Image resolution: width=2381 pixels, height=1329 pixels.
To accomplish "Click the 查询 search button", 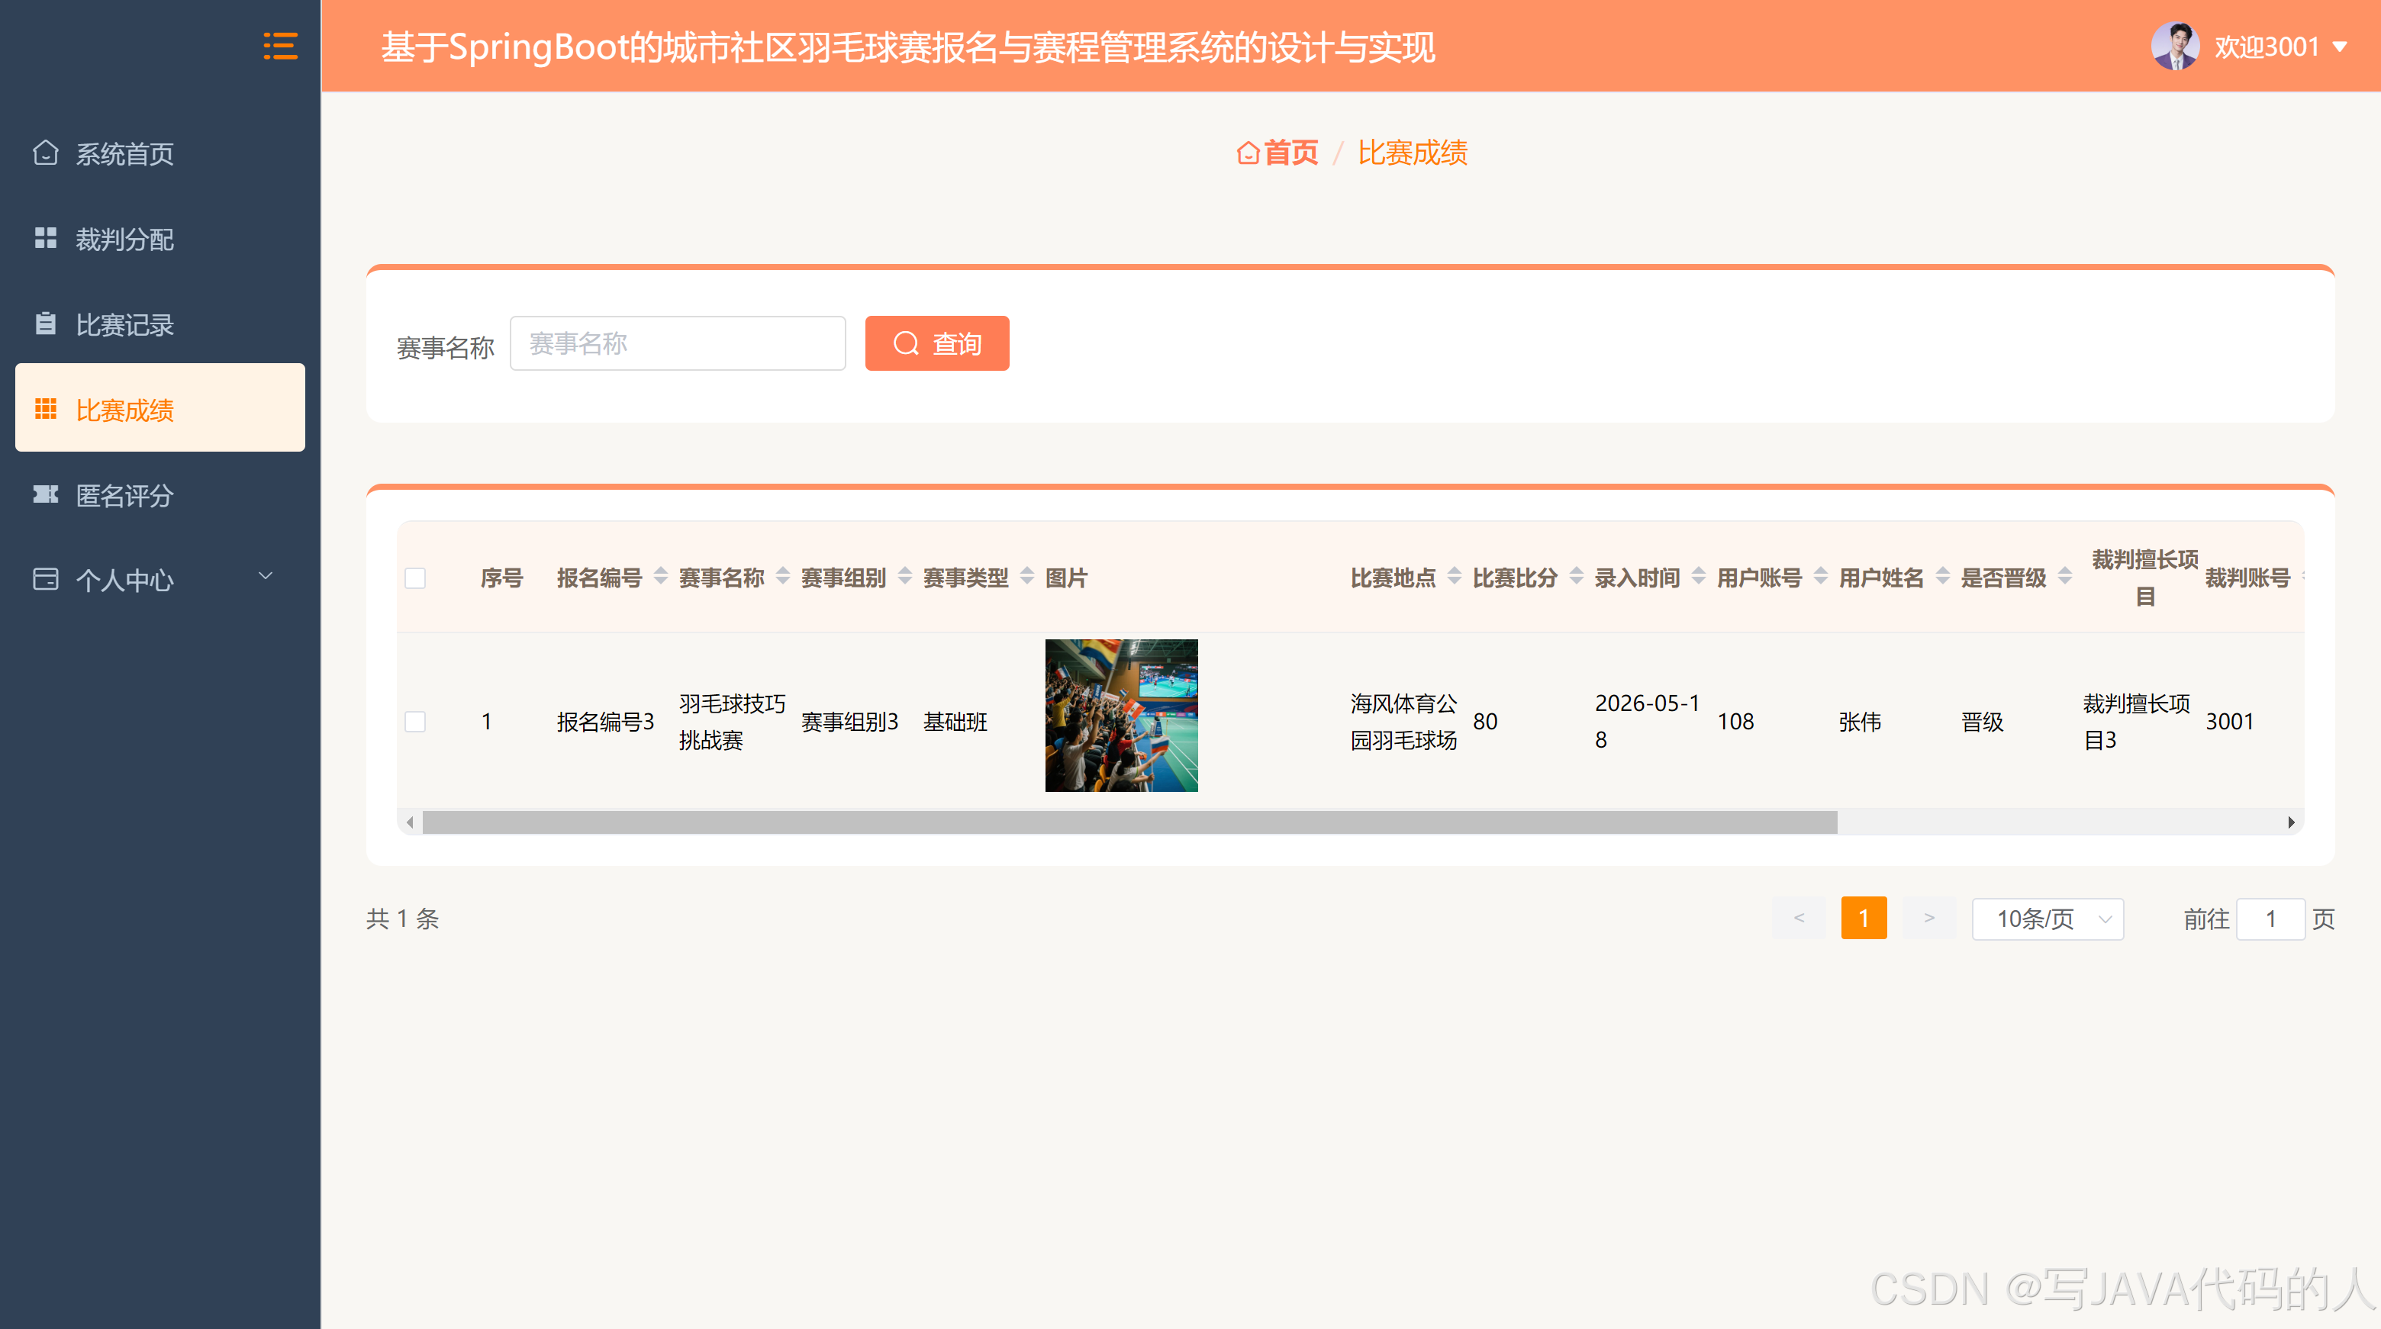I will pyautogui.click(x=936, y=344).
